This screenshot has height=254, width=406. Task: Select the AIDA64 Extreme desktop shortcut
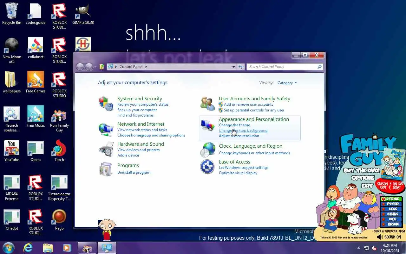(x=12, y=187)
